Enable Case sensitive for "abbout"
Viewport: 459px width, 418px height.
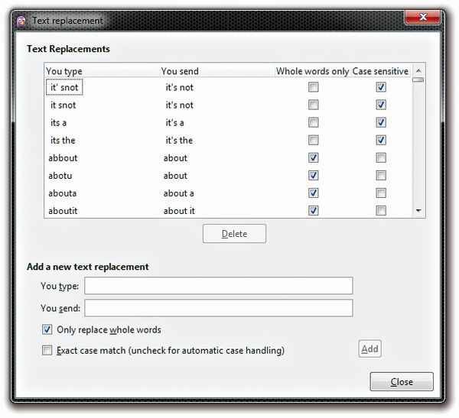(381, 158)
